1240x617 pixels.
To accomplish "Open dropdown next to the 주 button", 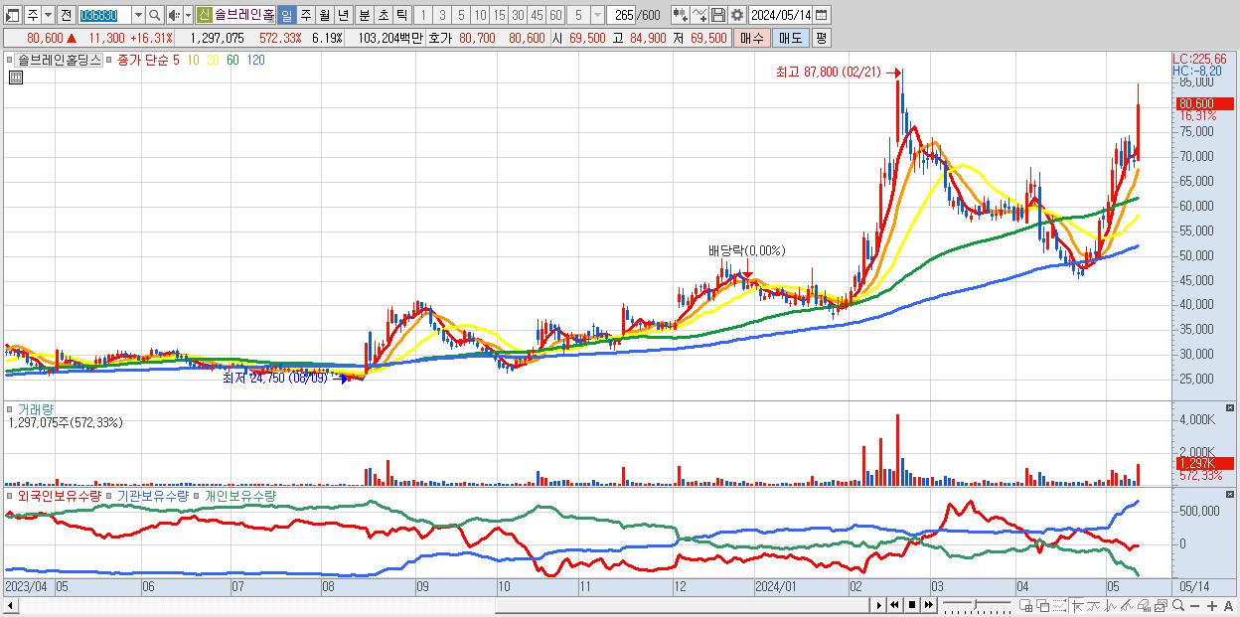I will (48, 15).
